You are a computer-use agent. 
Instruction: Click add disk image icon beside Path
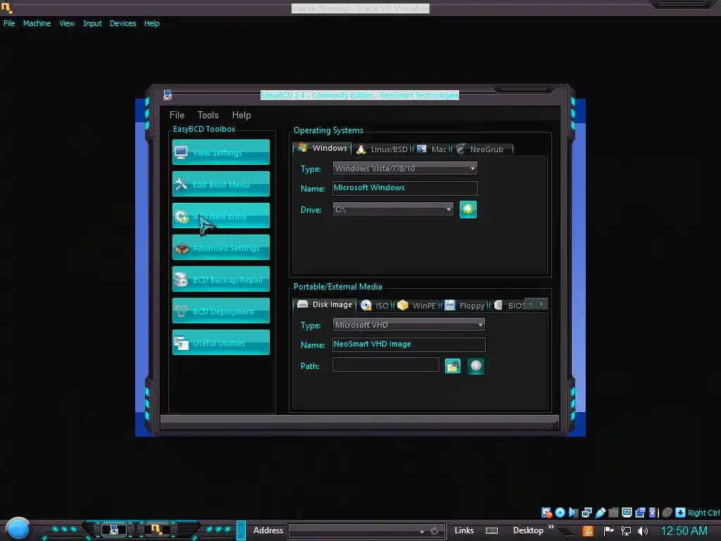(x=476, y=366)
